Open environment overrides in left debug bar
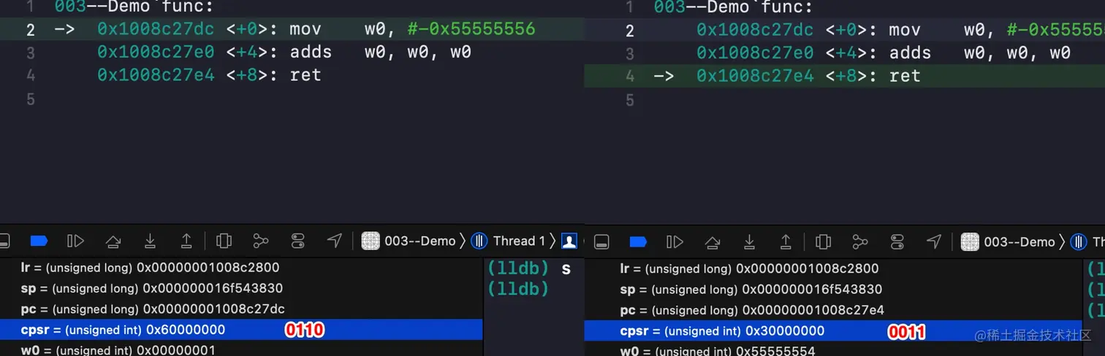The width and height of the screenshot is (1105, 356). click(297, 241)
